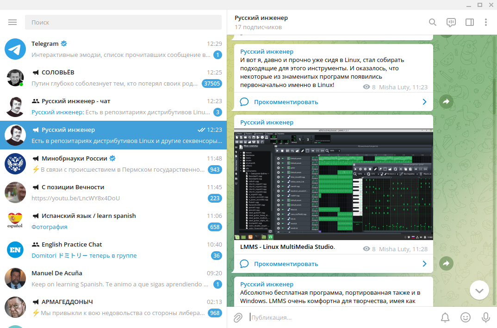Open the three-dot channel options menu
This screenshot has width=497, height=328.
pos(485,22)
